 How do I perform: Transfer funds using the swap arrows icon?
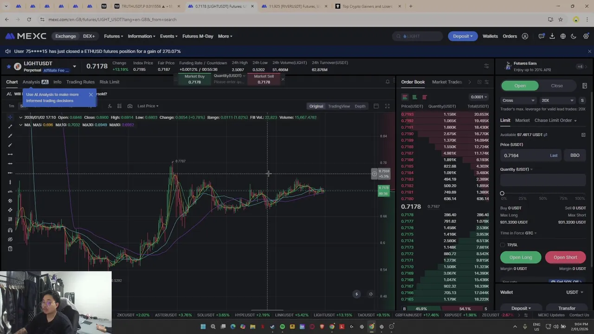pyautogui.click(x=545, y=135)
